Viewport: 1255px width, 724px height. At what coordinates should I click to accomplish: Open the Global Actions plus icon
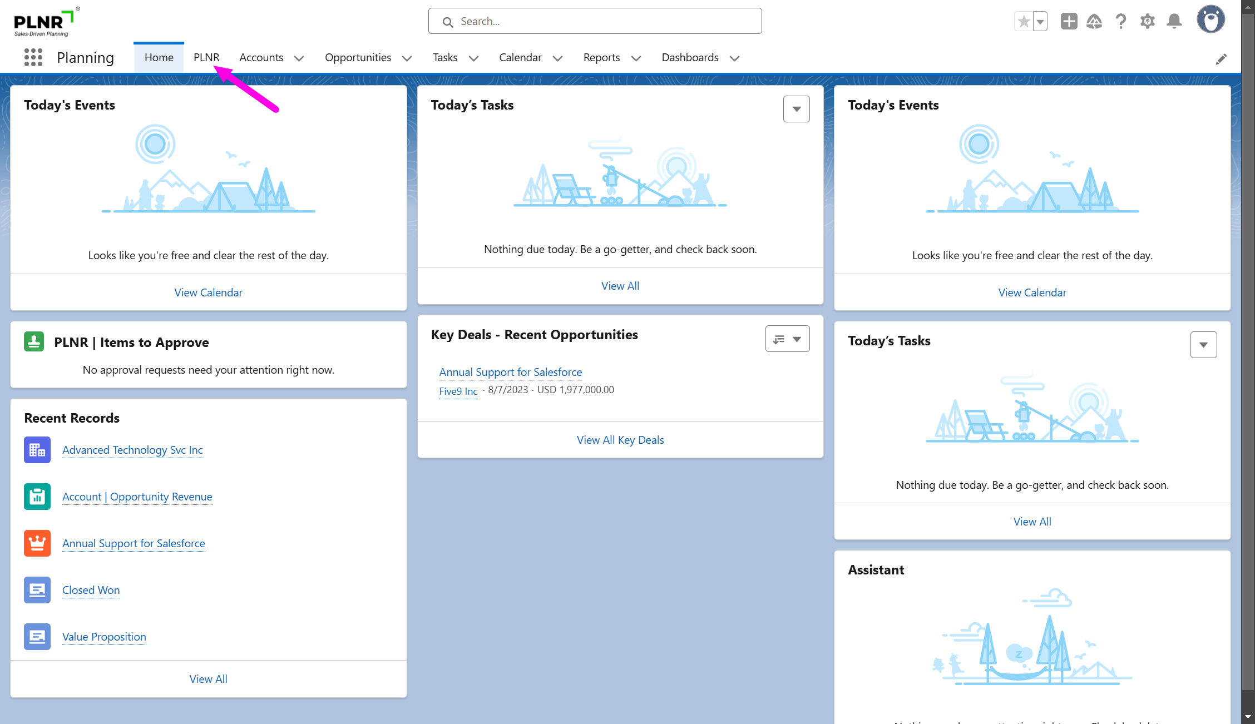1069,22
